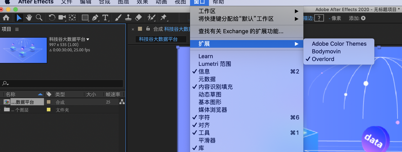Click the search magnifier in Project panel
Screen dimensions: 402x152
point(5,83)
